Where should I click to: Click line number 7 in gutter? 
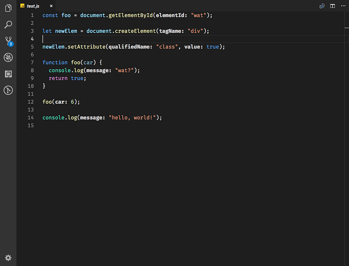[x=32, y=63]
